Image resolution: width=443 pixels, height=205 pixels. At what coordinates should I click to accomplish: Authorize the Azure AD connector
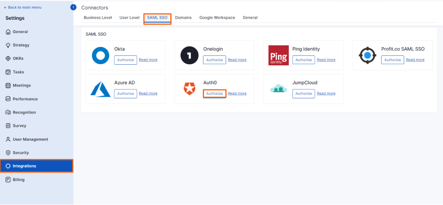pyautogui.click(x=125, y=94)
